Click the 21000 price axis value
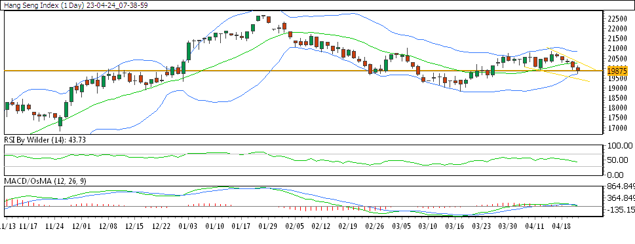The image size is (635, 244). pyautogui.click(x=617, y=48)
